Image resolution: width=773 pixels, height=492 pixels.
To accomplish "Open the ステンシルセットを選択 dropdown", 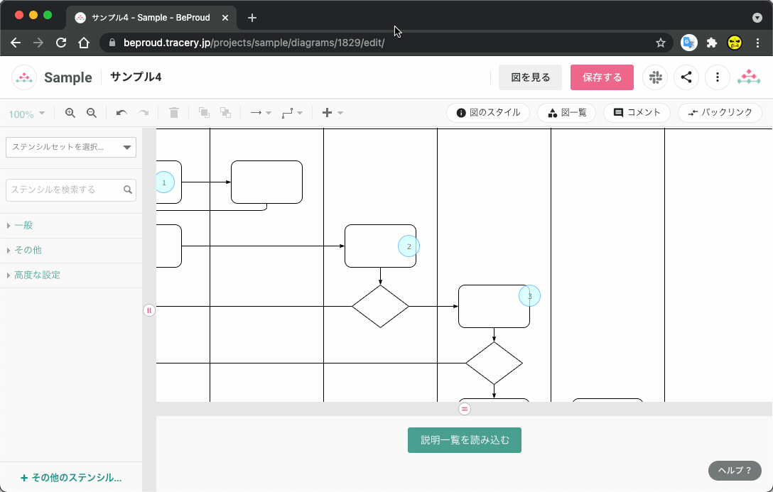I will click(x=71, y=147).
